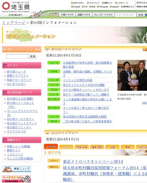This screenshot has width=147, height=183.
Task: Focus the Google custom search field
Action: (126, 15)
